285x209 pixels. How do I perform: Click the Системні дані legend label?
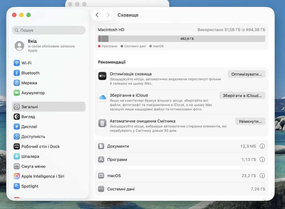click(135, 46)
